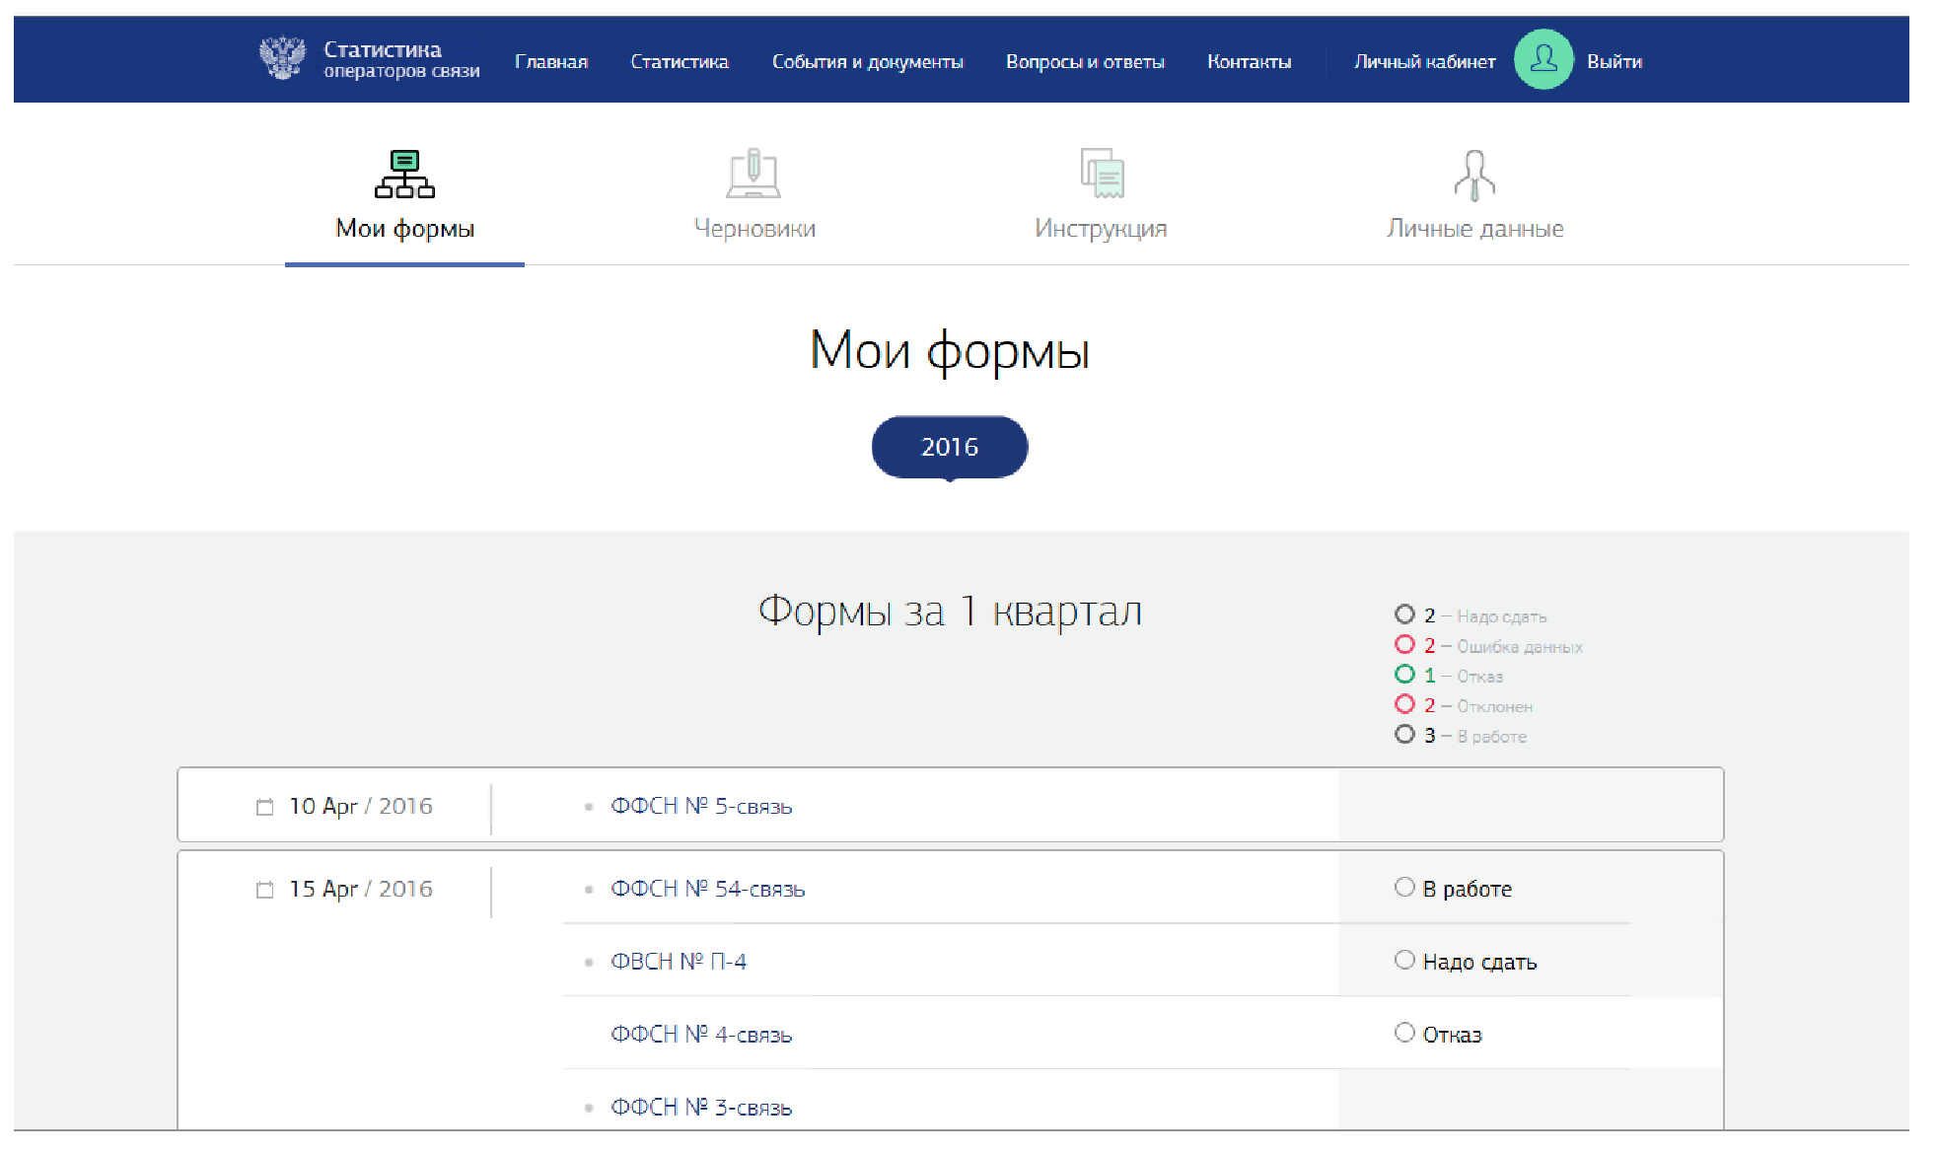Image resolution: width=1937 pixels, height=1154 pixels.
Task: Open the ФВСН № П-4 form entry
Action: (678, 962)
